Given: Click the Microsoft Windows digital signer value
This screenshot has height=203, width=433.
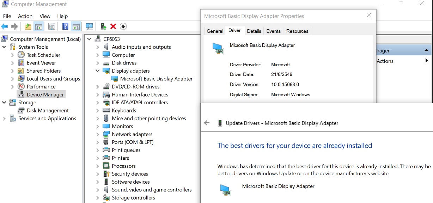Looking at the screenshot, I should [x=291, y=94].
